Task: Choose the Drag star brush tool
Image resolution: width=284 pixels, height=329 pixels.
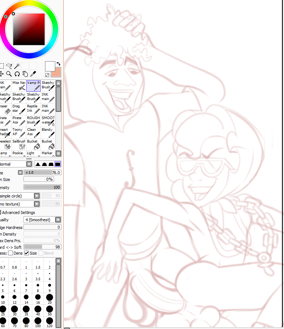Action: [19, 109]
